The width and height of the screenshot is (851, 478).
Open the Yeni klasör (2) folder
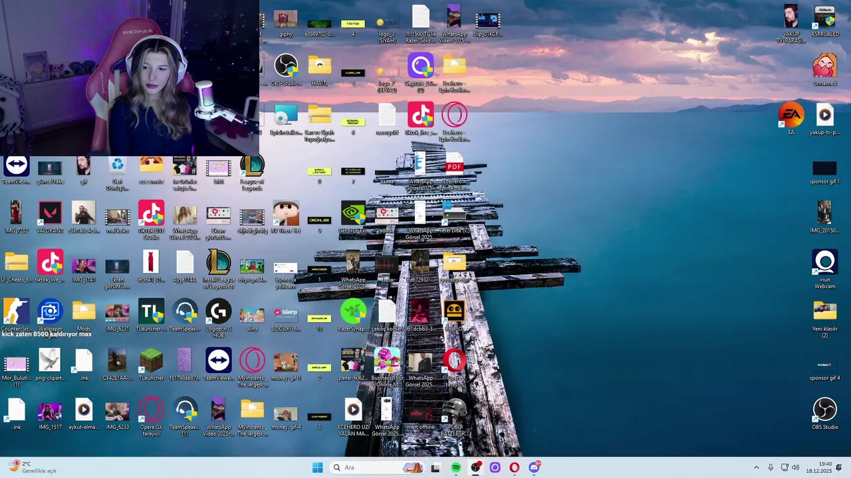(x=825, y=319)
